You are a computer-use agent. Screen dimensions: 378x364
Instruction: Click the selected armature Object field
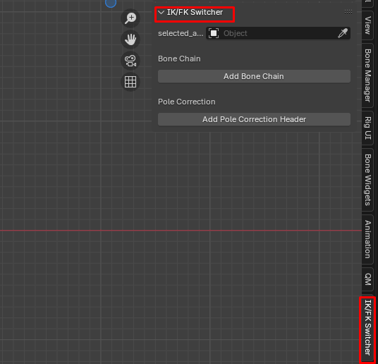[278, 33]
